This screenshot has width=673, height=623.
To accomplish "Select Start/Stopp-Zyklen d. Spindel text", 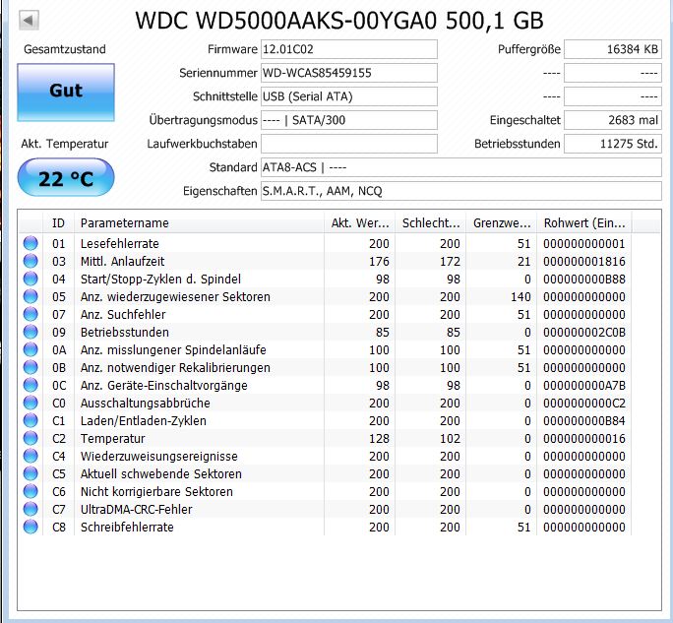I will [160, 280].
